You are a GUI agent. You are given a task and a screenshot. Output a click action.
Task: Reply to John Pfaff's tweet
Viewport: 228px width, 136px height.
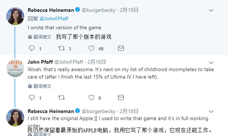coord(32,97)
